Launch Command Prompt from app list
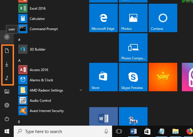The height and width of the screenshot is (137, 193). 50,29
